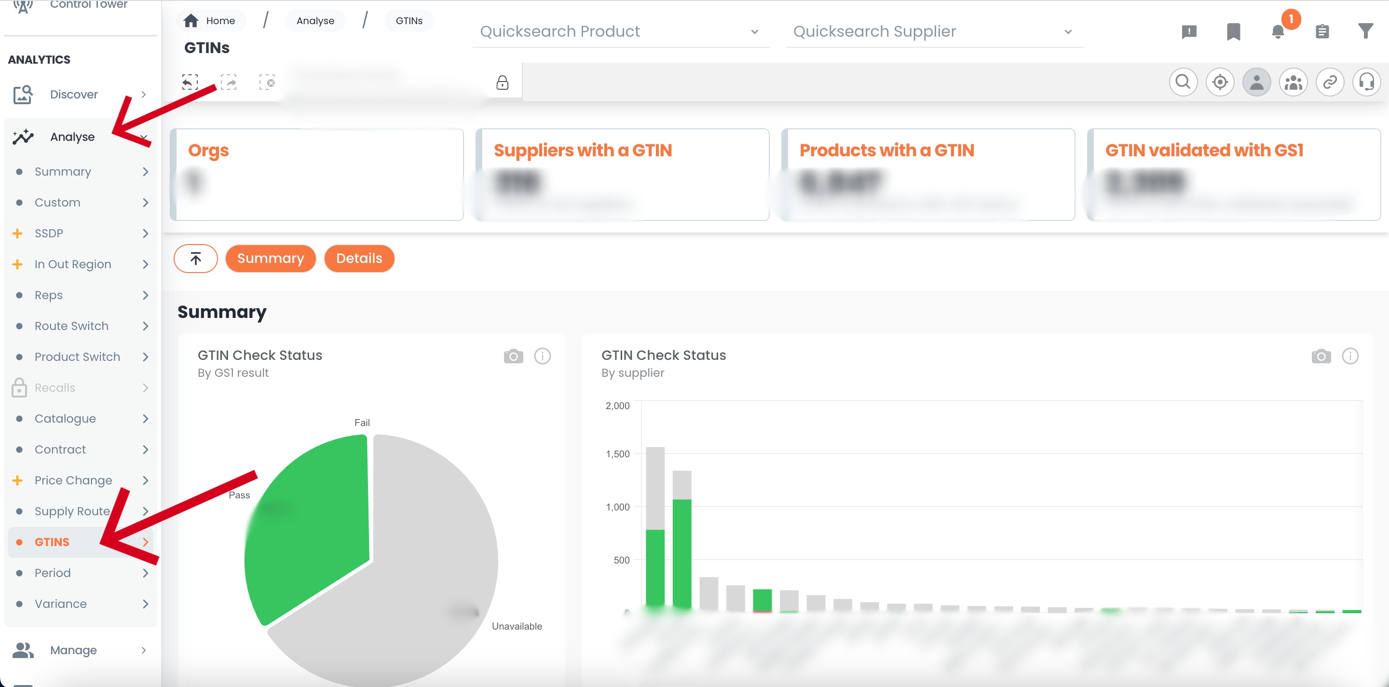Open the Variance menu item
The width and height of the screenshot is (1389, 687).
click(x=81, y=604)
